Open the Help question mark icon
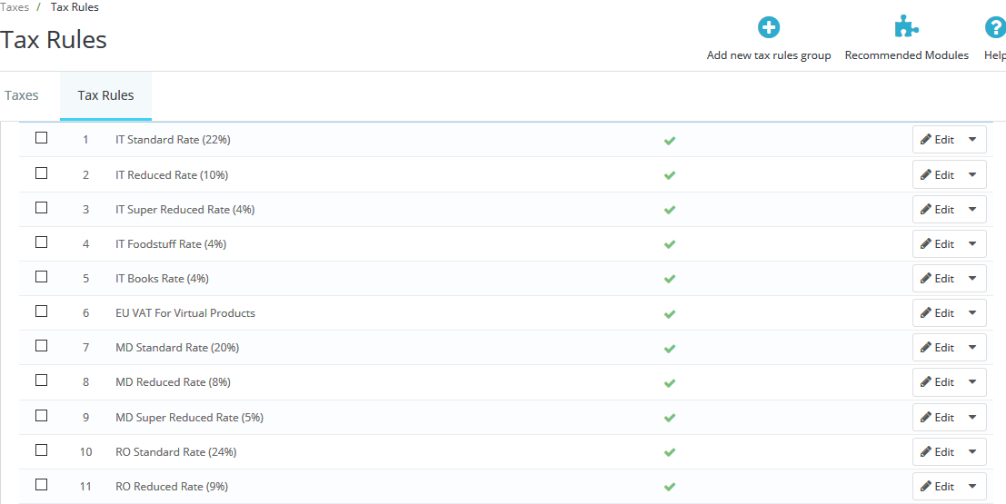This screenshot has width=1006, height=504. (995, 28)
